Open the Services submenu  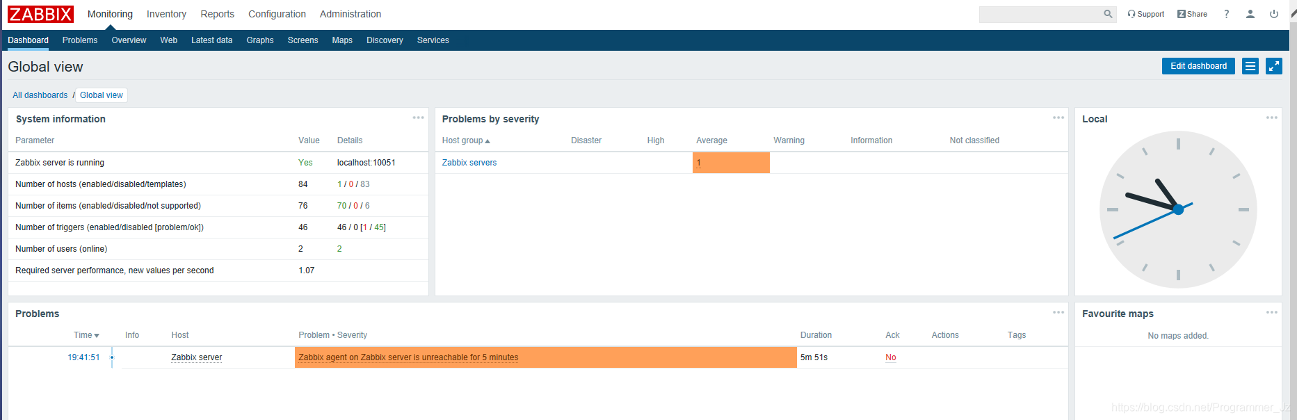coord(433,40)
